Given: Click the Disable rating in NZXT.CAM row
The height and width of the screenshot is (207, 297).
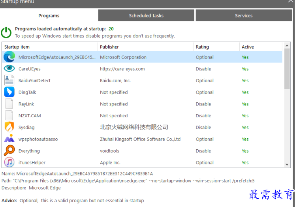Looking at the screenshot, I should (203, 116).
